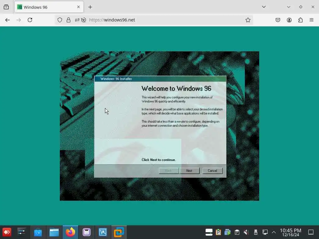
Task: Toggle muted volume tray icon
Action: click(246, 232)
